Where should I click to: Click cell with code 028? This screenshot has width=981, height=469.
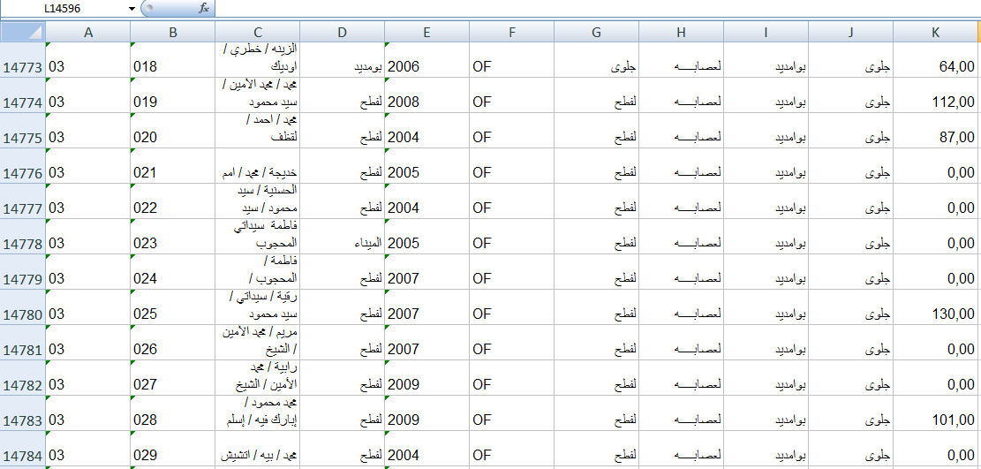click(x=173, y=412)
